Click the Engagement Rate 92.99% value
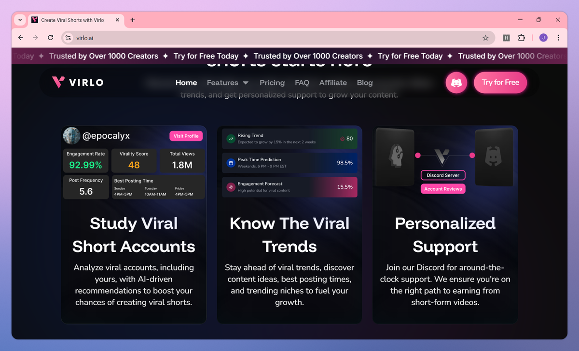The height and width of the screenshot is (351, 579). click(x=85, y=165)
